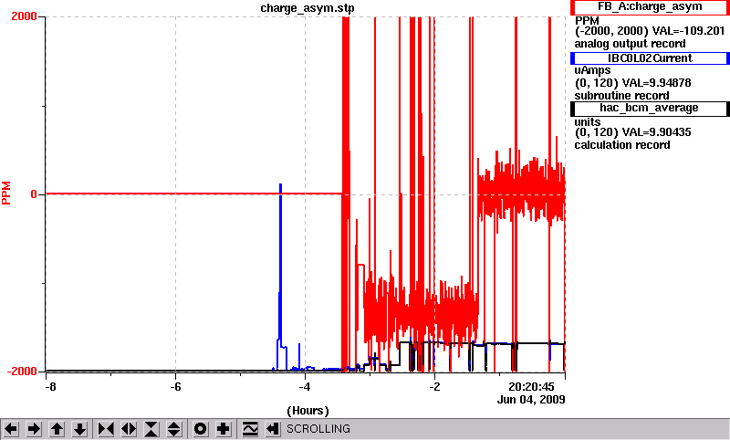Click the VAL=-109.201 readout text

(x=689, y=31)
